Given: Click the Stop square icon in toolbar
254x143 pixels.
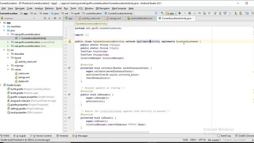Looking at the screenshot, I should pos(209,13).
